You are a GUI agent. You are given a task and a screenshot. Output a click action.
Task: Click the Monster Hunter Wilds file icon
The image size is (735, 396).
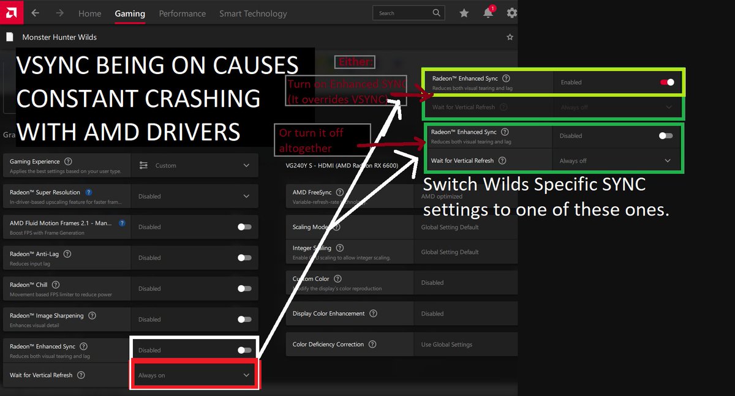tap(9, 37)
